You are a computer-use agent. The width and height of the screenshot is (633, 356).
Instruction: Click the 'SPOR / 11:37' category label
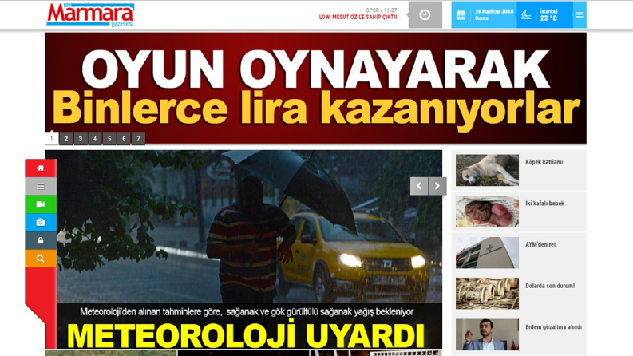pyautogui.click(x=382, y=10)
